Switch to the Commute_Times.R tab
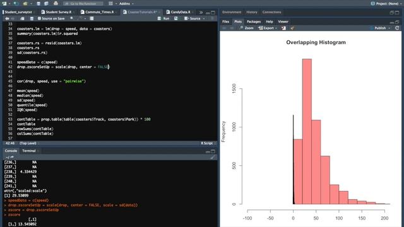The width and height of the screenshot is (404, 227). pos(98,12)
